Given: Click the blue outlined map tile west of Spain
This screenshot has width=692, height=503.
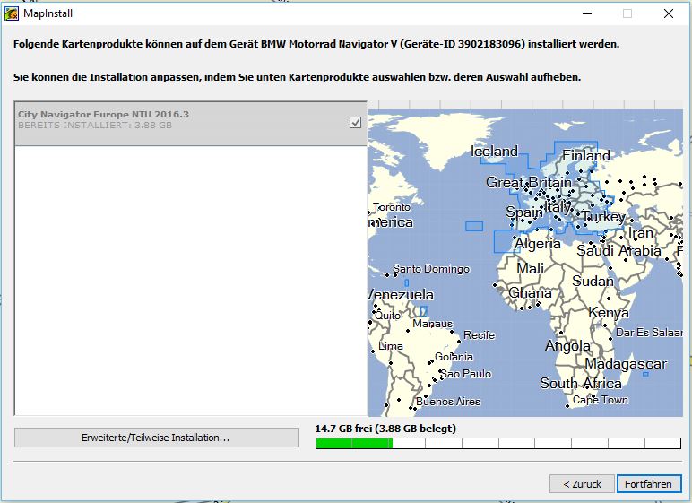Looking at the screenshot, I should (x=473, y=226).
